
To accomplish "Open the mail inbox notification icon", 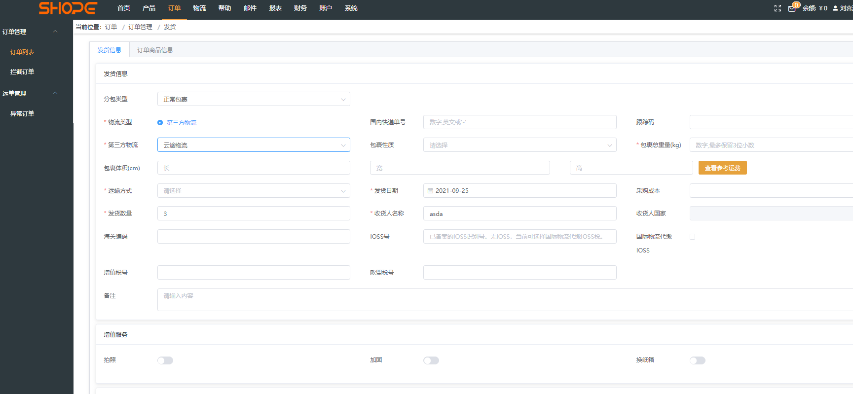I will click(792, 8).
